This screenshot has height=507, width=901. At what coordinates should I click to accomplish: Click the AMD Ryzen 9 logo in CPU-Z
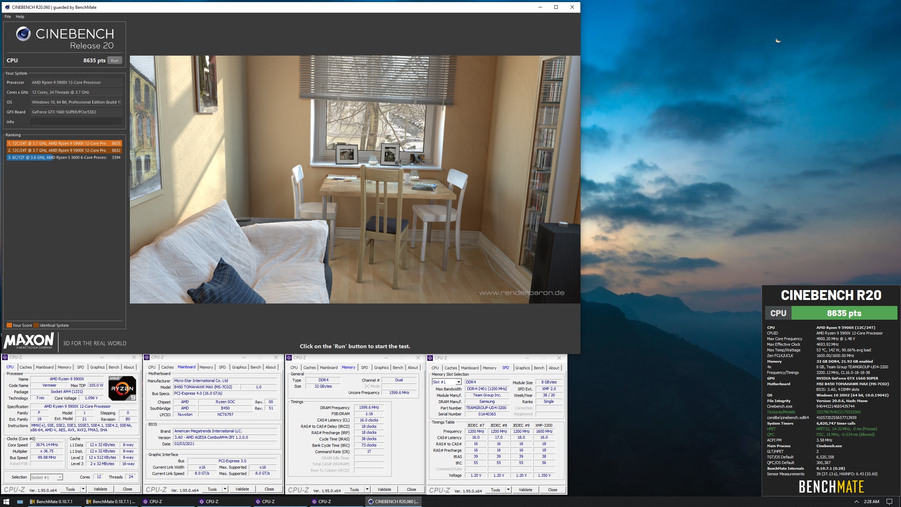pos(122,388)
